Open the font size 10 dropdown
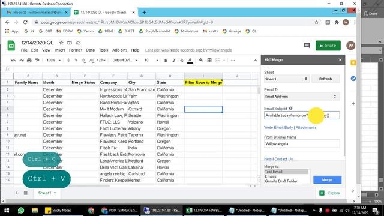Screen dimensions: 384x216 pyautogui.click(x=151, y=60)
